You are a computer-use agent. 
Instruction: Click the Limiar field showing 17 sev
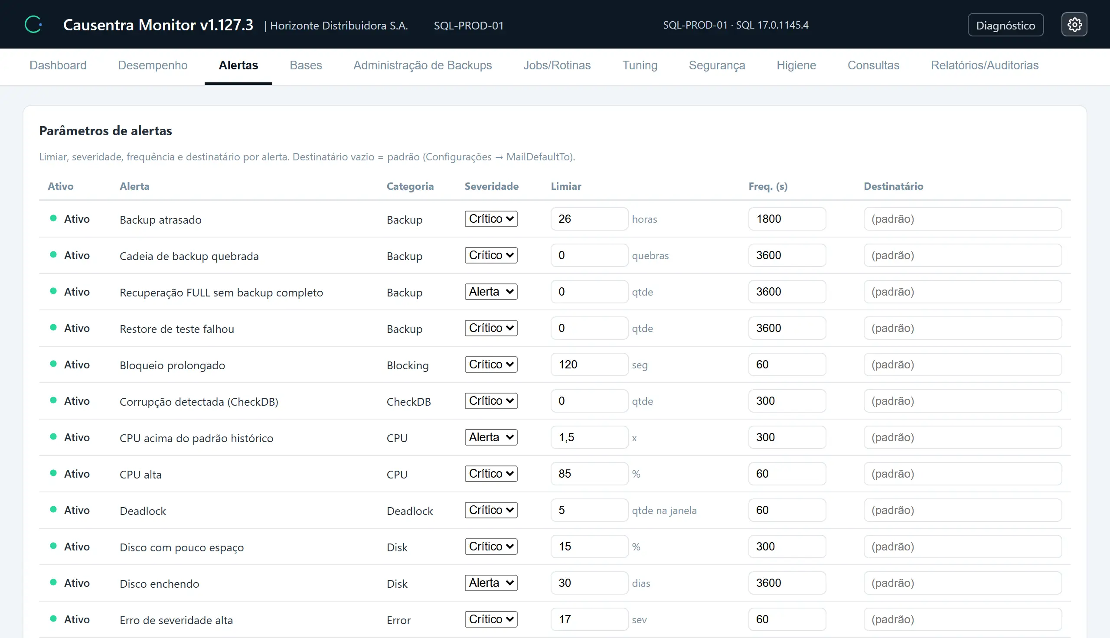[x=589, y=619]
